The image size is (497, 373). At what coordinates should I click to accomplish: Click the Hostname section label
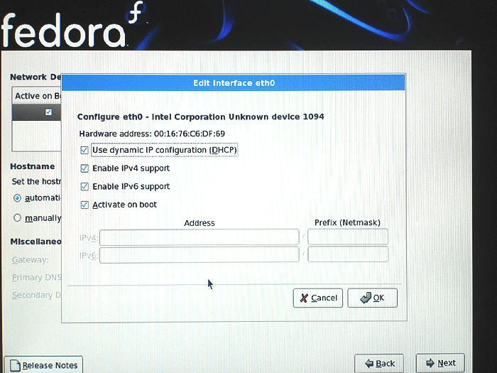(x=33, y=166)
